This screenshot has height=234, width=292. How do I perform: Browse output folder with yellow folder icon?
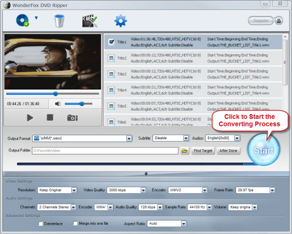[185, 151]
